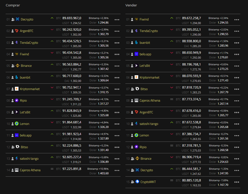Click the buenbit logo icon in Vender list
The image size is (248, 194).
point(136,42)
